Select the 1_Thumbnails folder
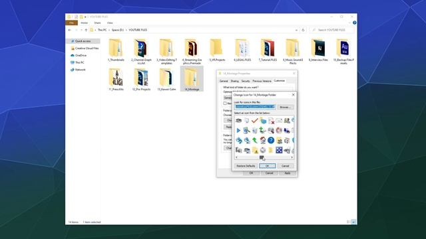The image size is (426, 239). click(116, 50)
